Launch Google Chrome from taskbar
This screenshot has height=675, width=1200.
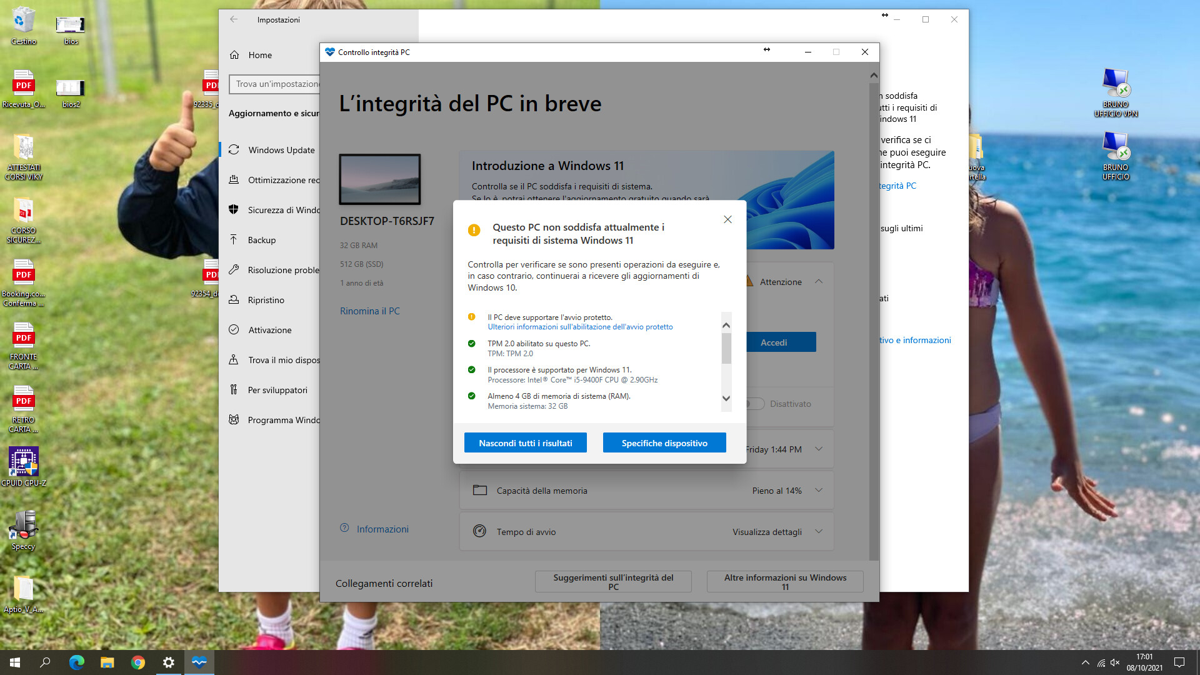137,662
